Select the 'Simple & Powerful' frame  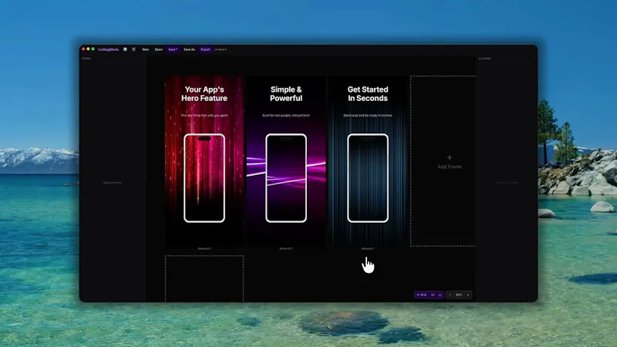(286, 161)
